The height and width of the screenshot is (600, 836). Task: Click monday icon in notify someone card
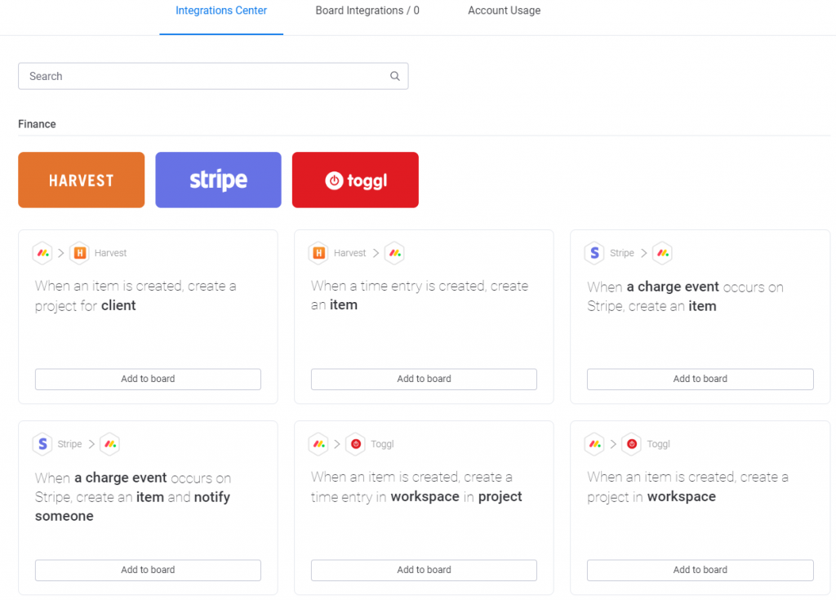110,444
